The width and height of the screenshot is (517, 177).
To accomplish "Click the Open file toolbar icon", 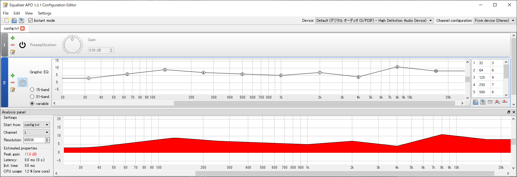I will [14, 21].
